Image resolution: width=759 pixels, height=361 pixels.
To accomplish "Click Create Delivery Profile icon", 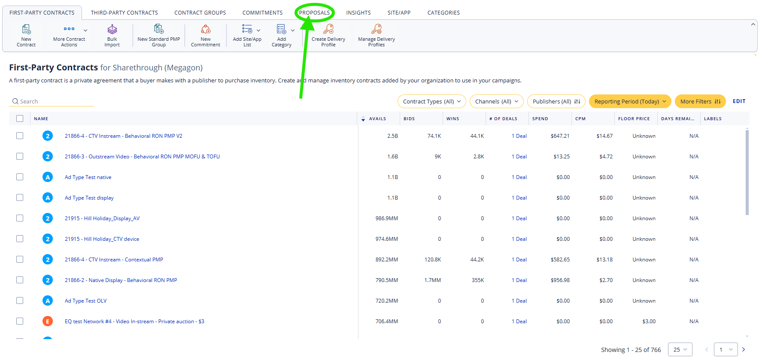I will (x=328, y=29).
